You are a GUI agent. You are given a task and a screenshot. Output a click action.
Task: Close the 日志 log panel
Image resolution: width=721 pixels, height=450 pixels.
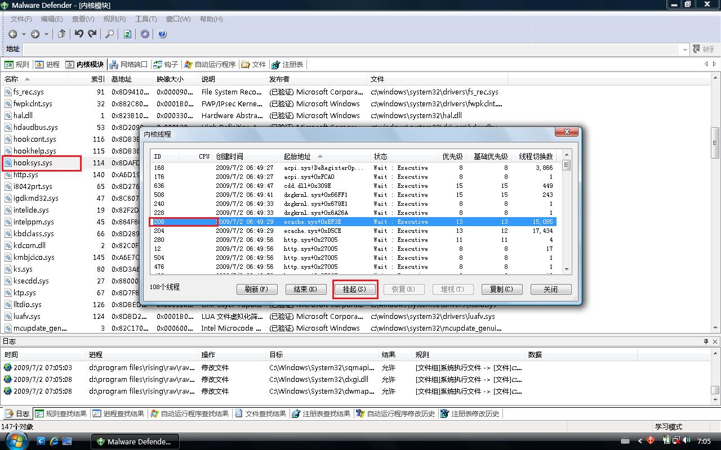pyautogui.click(x=716, y=341)
